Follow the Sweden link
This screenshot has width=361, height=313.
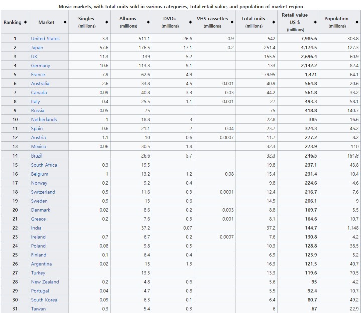pos(39,201)
